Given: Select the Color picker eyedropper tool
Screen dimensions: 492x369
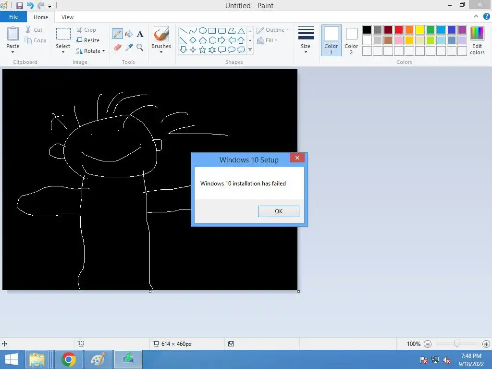Looking at the screenshot, I should [129, 48].
